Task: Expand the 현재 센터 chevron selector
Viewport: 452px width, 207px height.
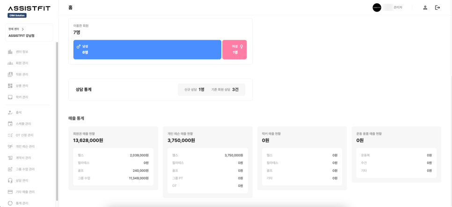Action: coord(22,29)
